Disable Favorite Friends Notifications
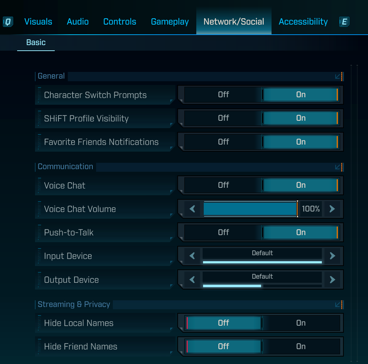 tap(223, 142)
